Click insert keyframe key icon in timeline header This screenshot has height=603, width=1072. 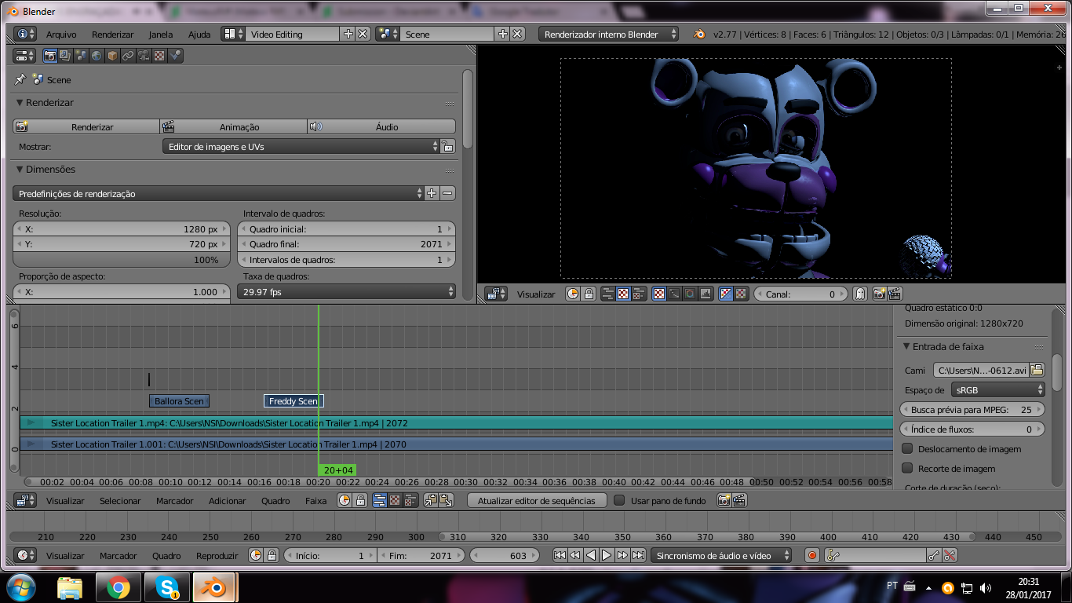click(x=934, y=555)
